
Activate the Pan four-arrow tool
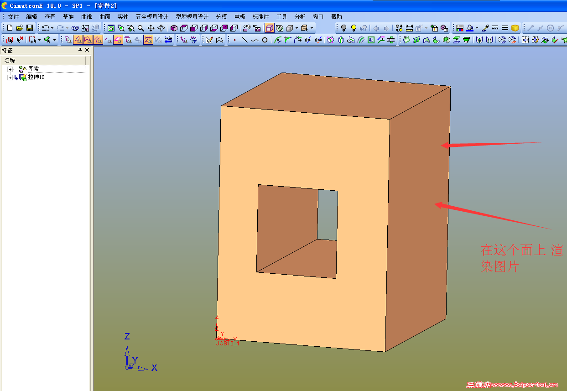click(x=151, y=28)
